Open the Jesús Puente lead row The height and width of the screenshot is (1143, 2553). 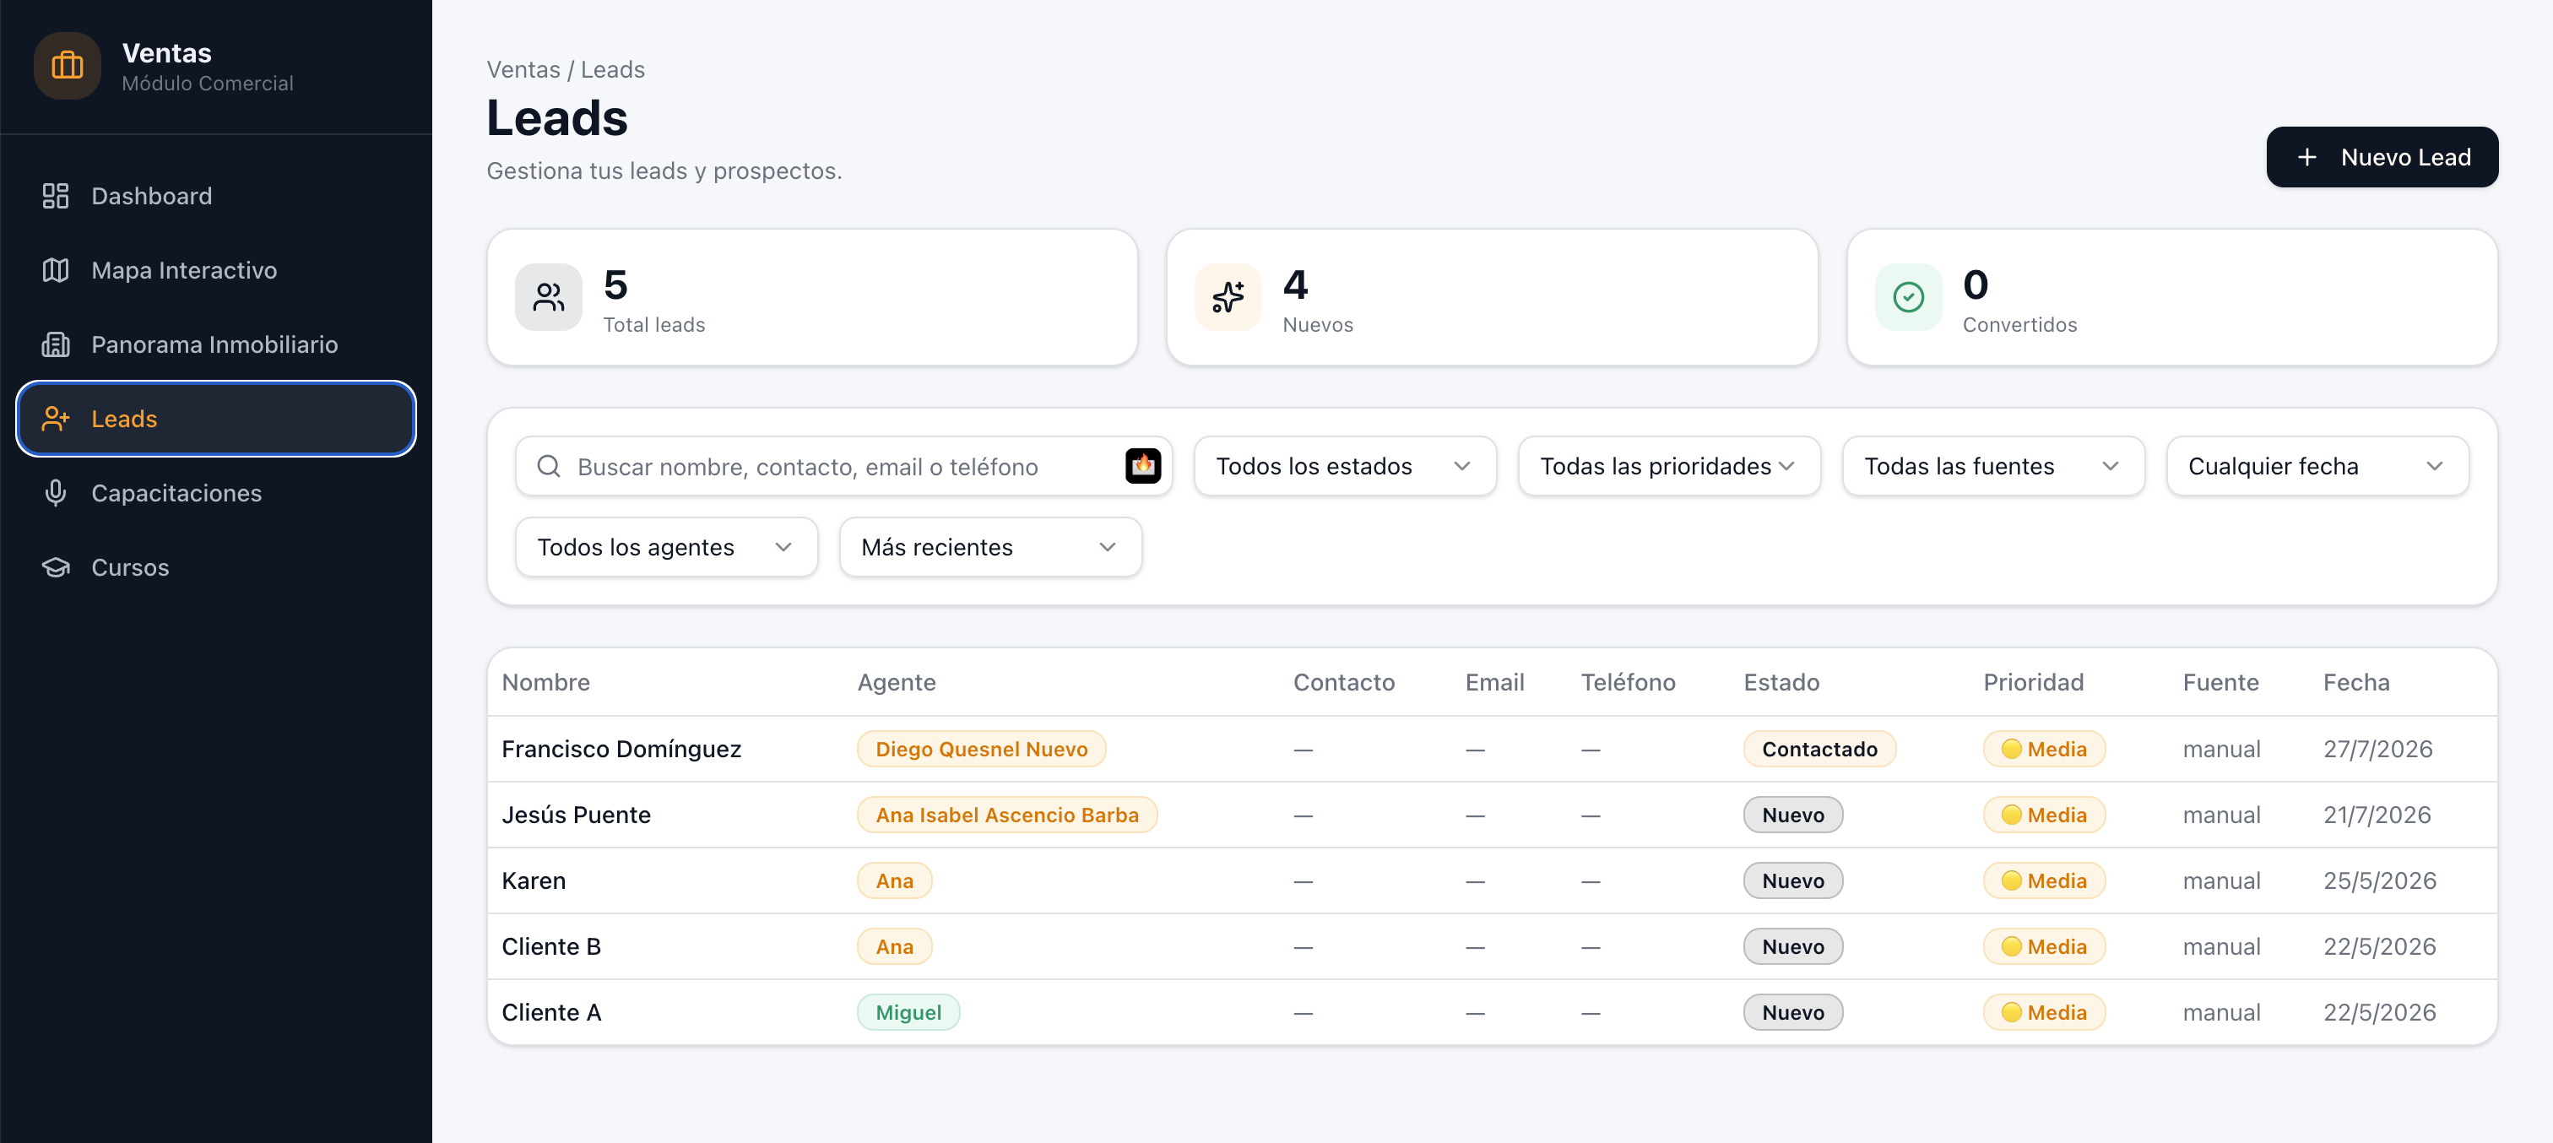(1492, 815)
